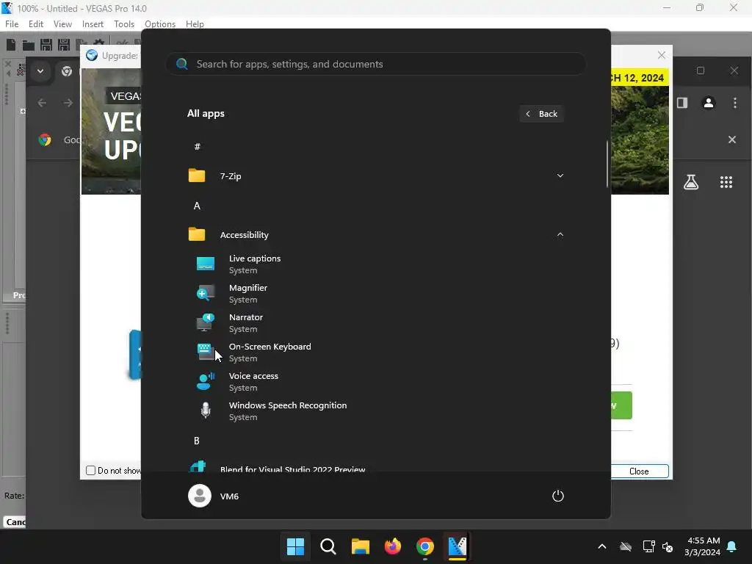The height and width of the screenshot is (564, 752).
Task: Click the muted volume icon in tray
Action: coord(668,546)
